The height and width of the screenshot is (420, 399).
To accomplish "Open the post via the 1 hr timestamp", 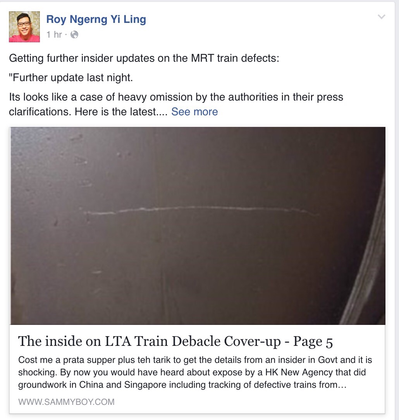I will [54, 35].
